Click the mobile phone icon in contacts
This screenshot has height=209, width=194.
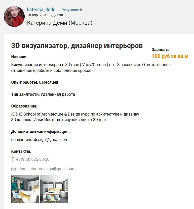click(13, 159)
